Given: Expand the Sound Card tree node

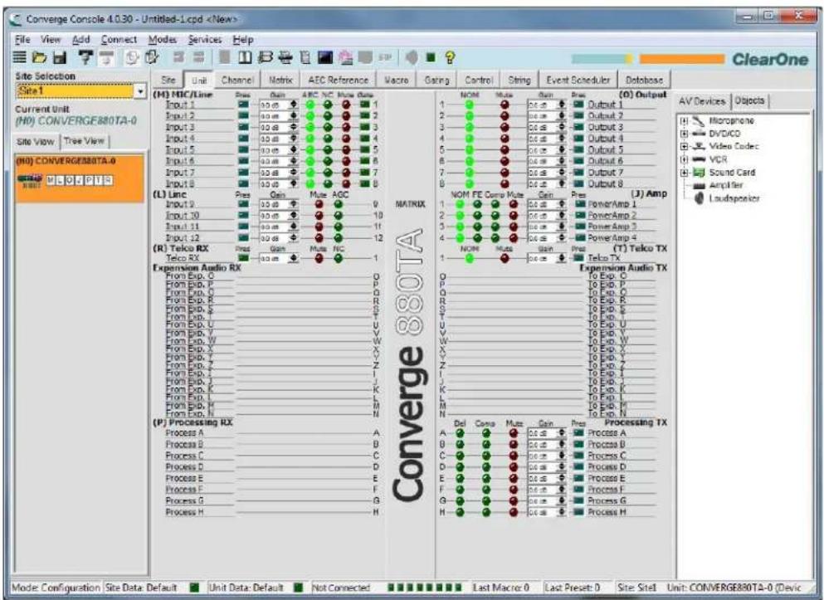Looking at the screenshot, I should click(685, 173).
